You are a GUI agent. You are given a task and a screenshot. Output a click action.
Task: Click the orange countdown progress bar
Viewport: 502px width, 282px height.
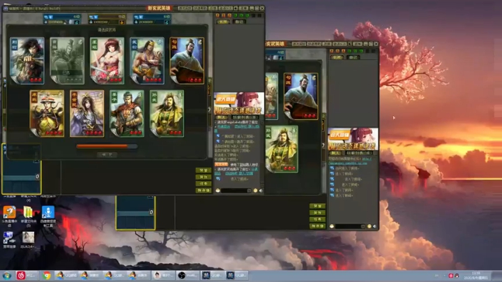pos(107,146)
